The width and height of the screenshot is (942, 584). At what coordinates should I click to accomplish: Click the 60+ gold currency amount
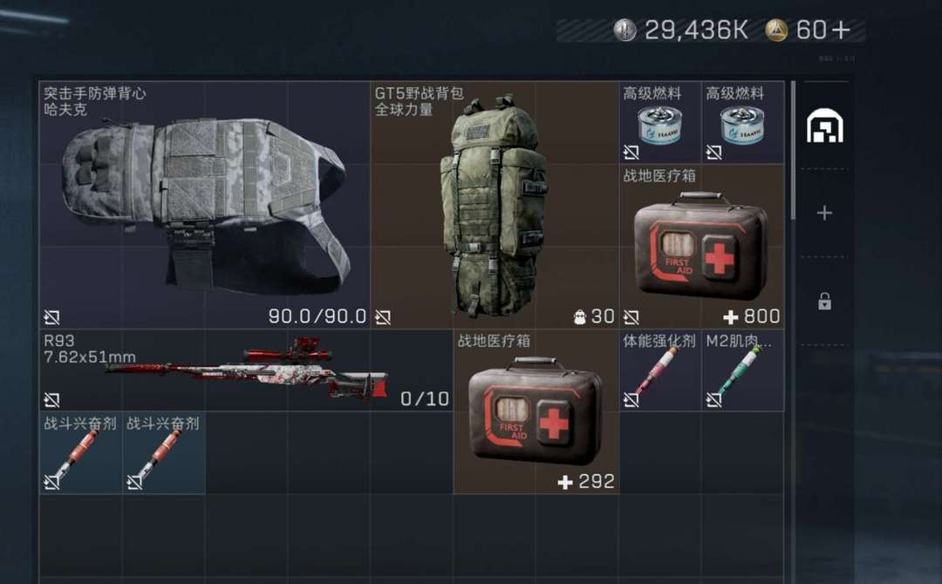coord(823,30)
